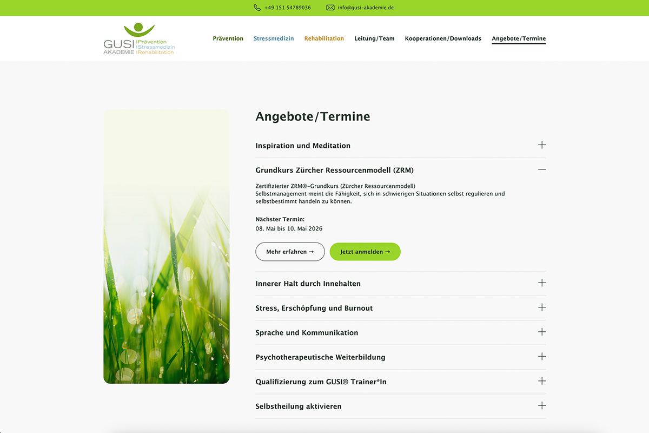Expand Qualifizierung zum GUSI Trainer*In
This screenshot has height=433, width=649.
541,381
